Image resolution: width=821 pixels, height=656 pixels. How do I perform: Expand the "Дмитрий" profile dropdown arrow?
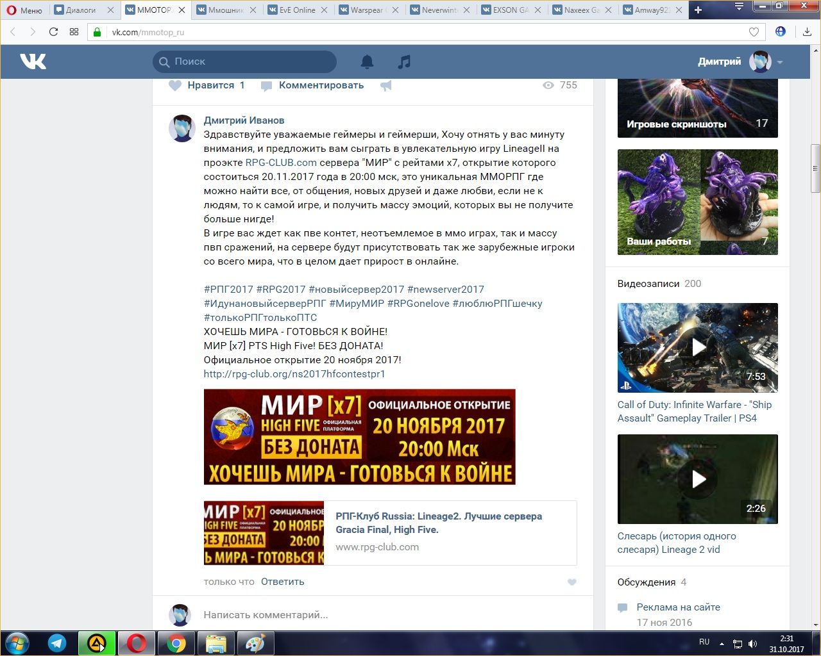click(x=780, y=62)
